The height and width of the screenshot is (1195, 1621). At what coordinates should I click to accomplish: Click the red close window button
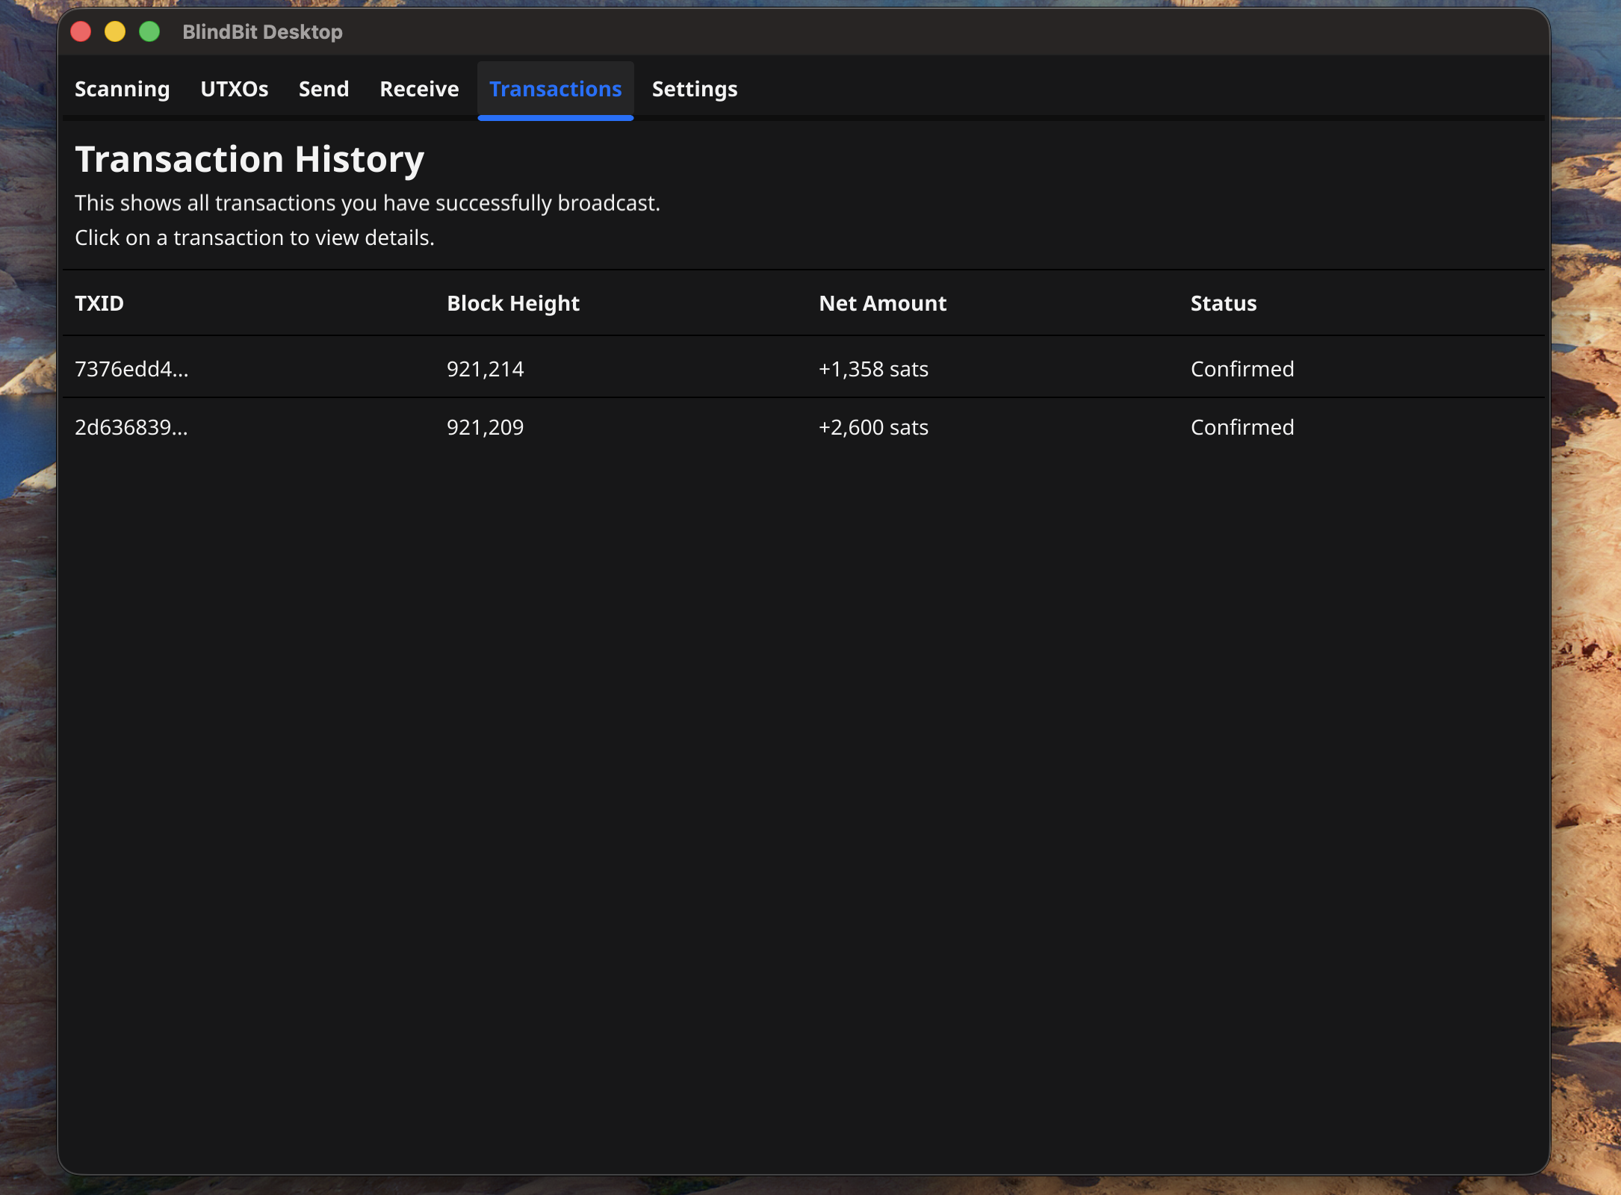(x=81, y=31)
